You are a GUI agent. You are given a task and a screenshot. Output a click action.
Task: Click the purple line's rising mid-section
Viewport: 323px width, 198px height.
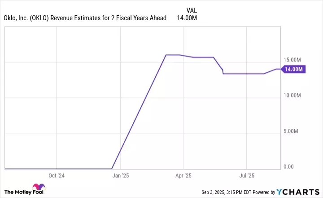pyautogui.click(x=139, y=112)
